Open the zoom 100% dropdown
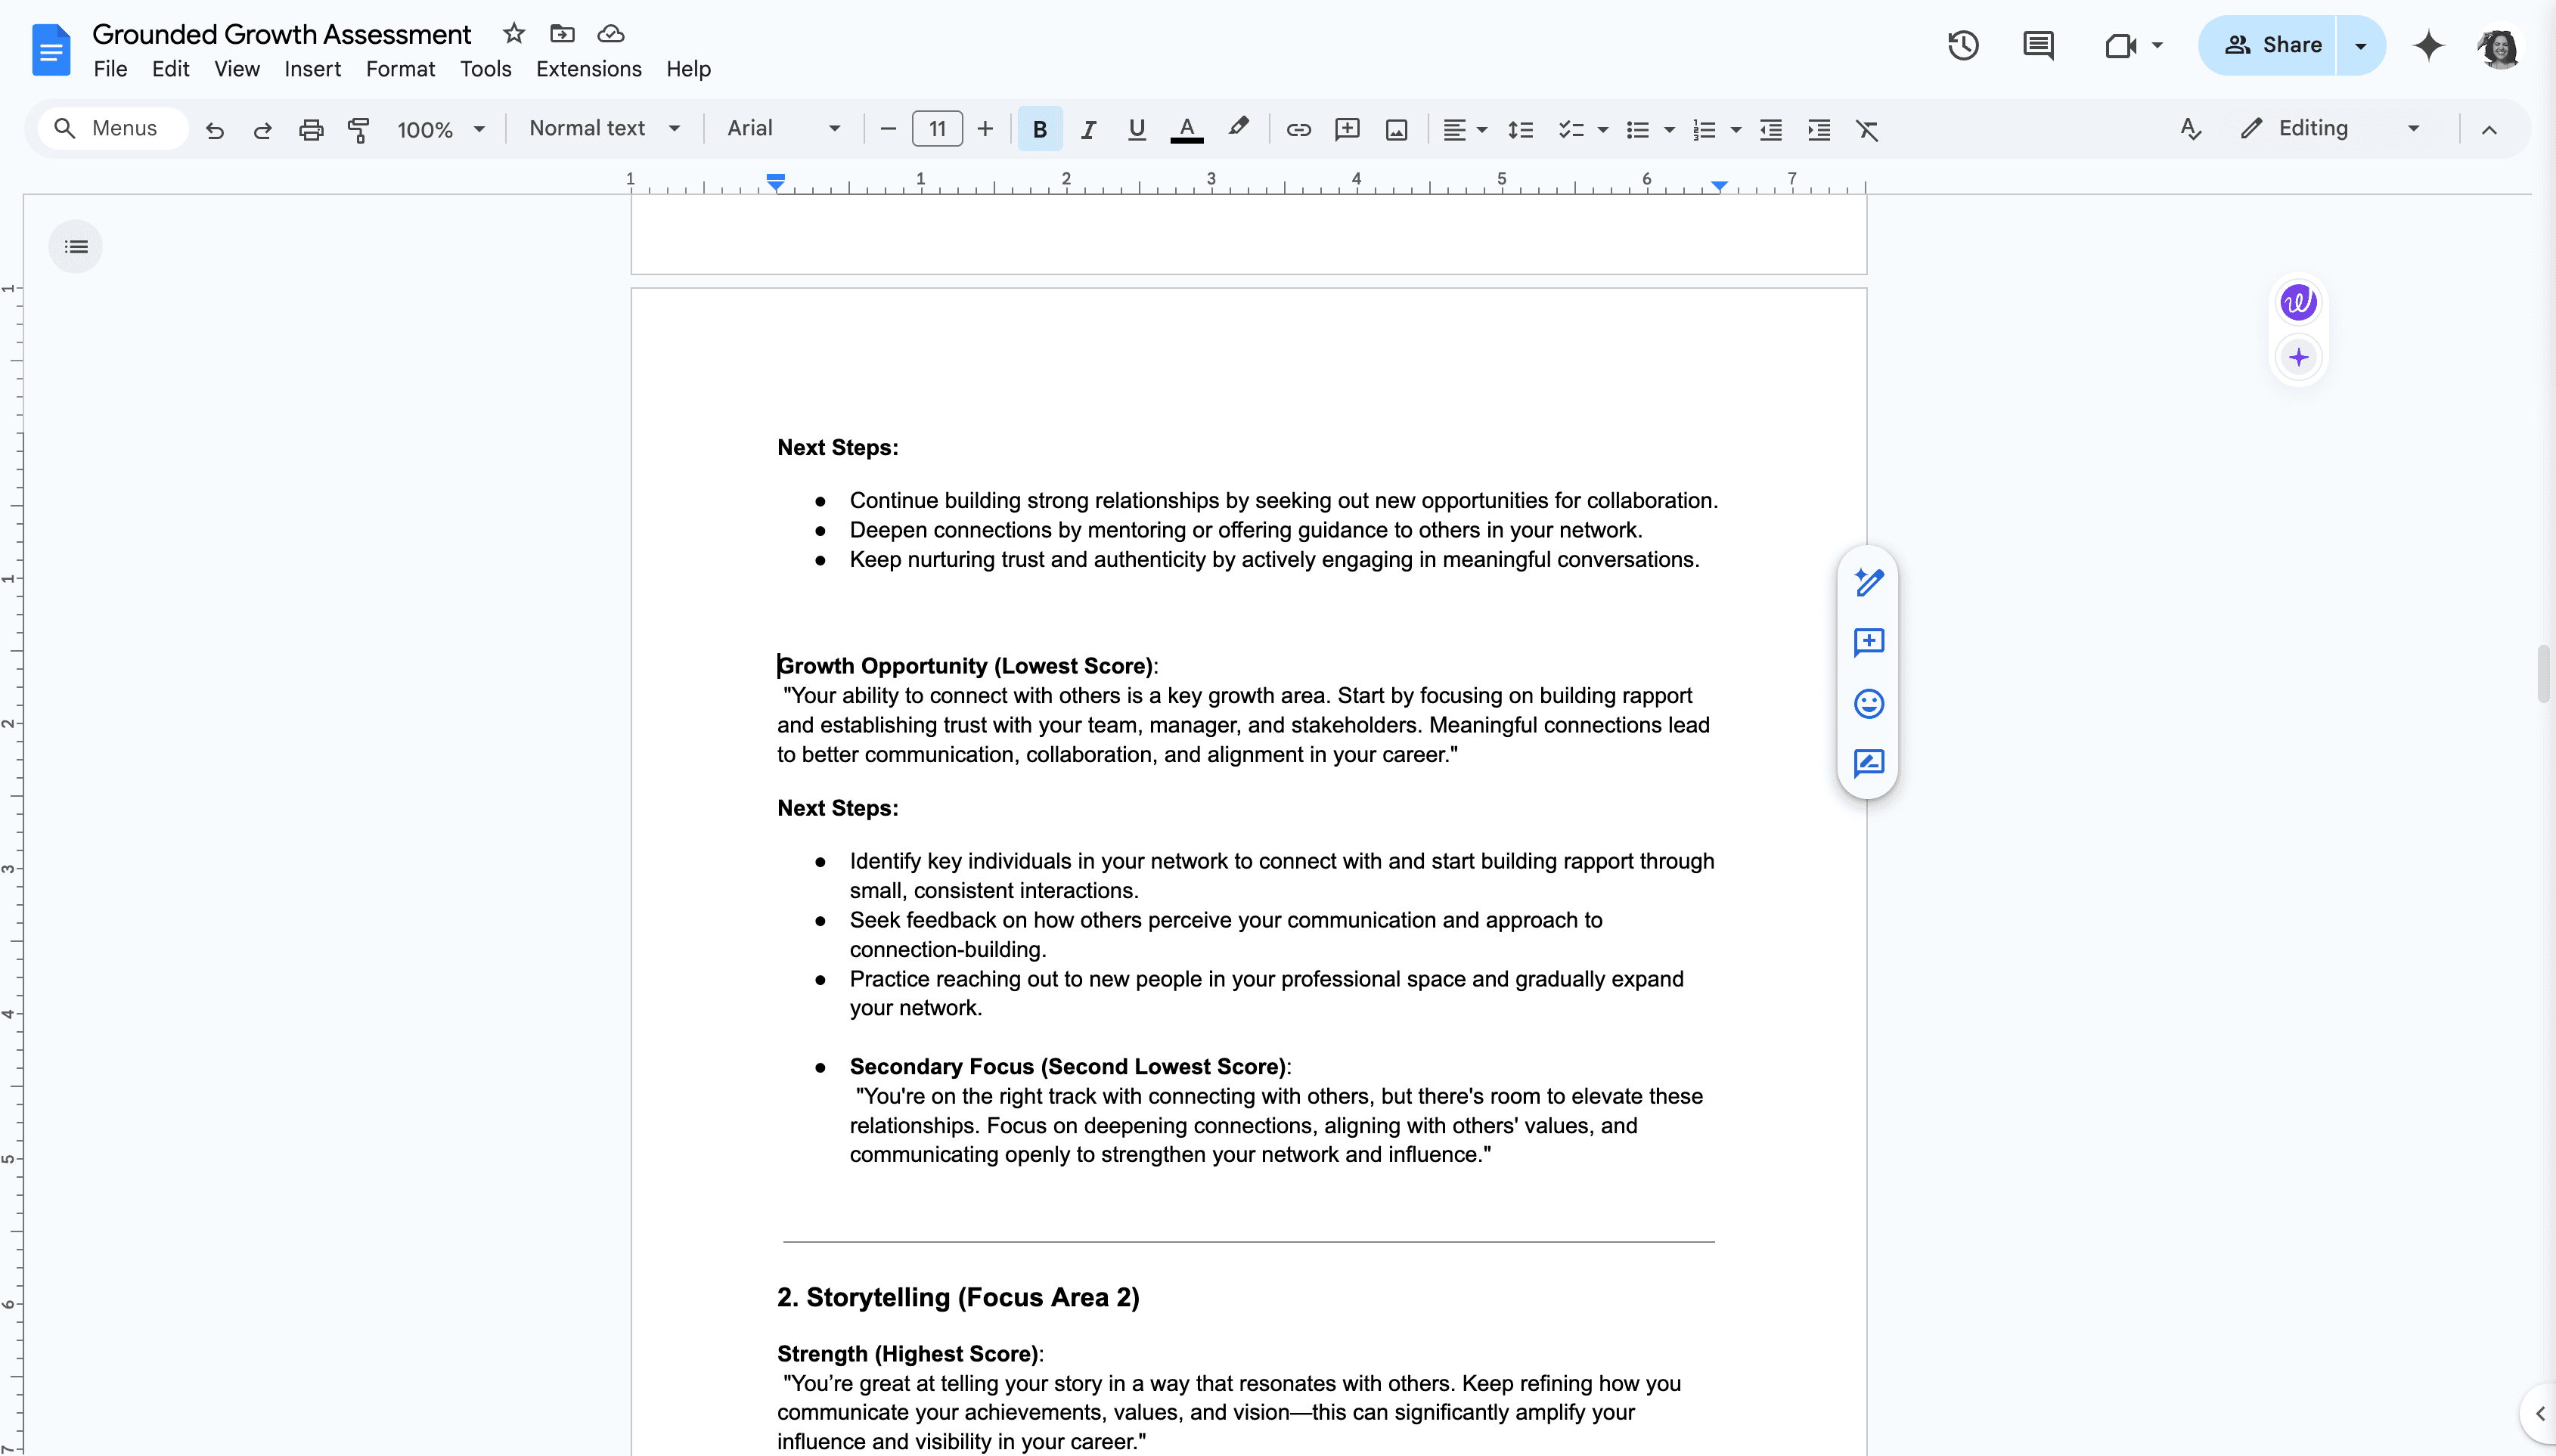 tap(440, 129)
